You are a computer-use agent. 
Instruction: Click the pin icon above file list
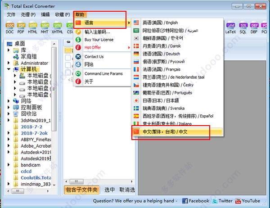68,42
